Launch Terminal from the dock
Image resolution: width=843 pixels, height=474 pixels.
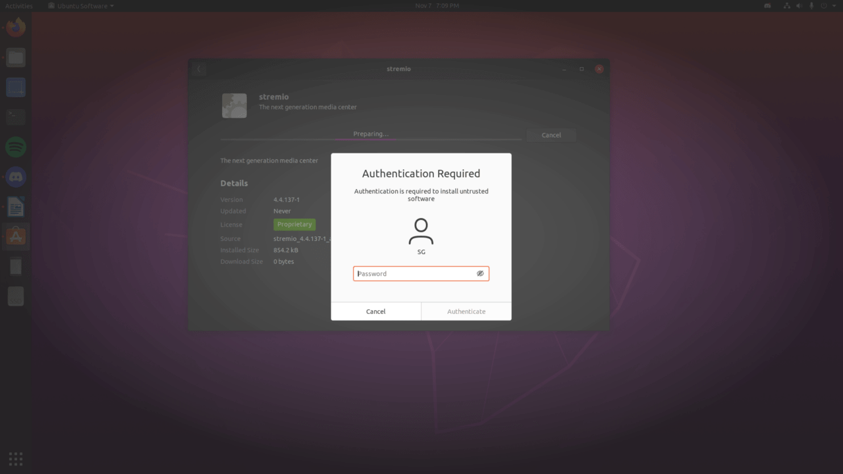click(16, 117)
